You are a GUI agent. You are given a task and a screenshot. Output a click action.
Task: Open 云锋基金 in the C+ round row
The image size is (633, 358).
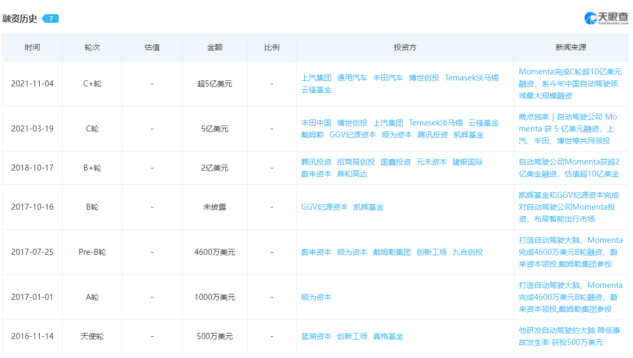[x=316, y=90]
